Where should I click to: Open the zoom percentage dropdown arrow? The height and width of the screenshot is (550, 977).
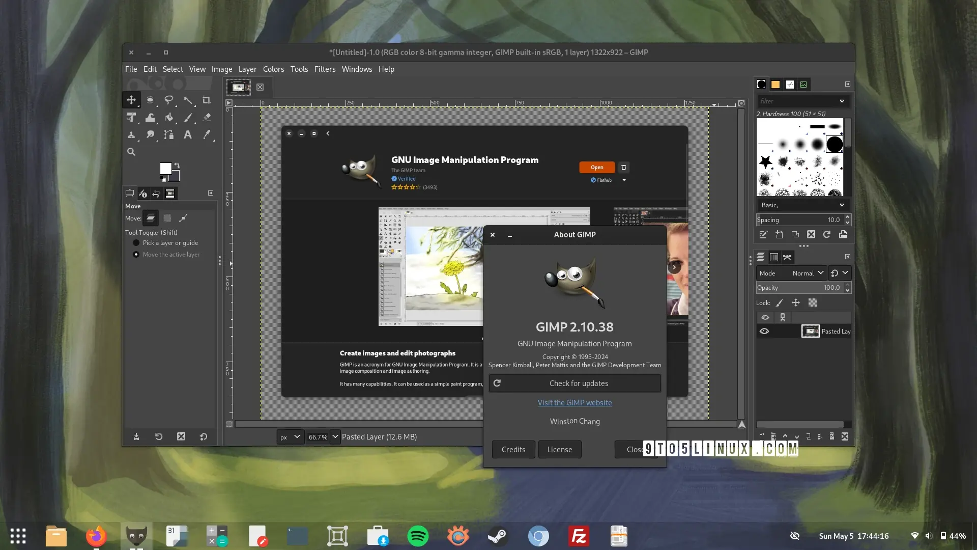pyautogui.click(x=335, y=437)
